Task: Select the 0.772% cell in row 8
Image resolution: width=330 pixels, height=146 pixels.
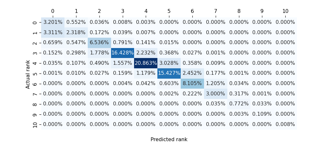Action: [x=239, y=104]
